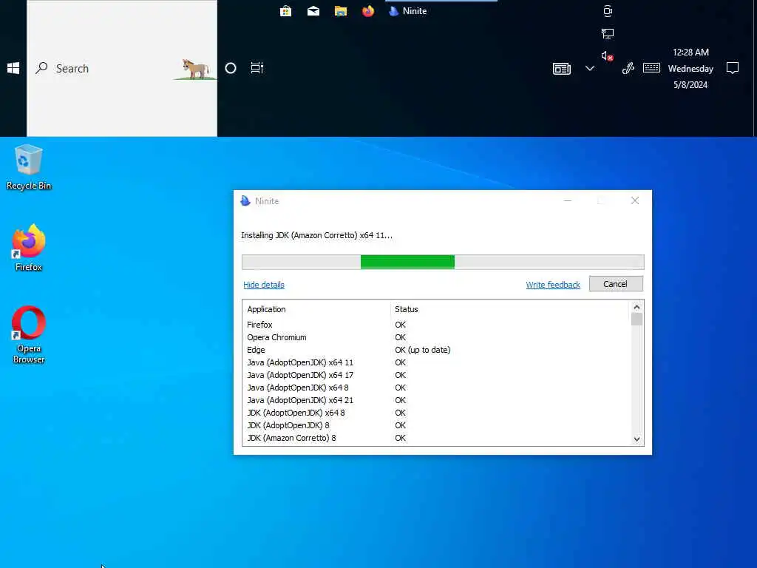
Task: Select Firefox desktop shortcut
Action: click(29, 248)
